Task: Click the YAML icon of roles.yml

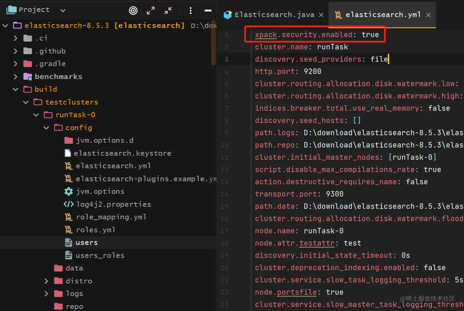Action: pyautogui.click(x=69, y=230)
